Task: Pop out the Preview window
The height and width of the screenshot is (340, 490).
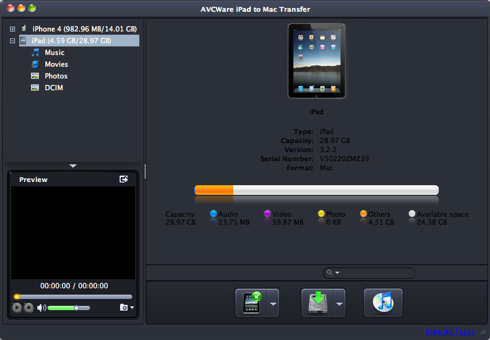Action: tap(124, 179)
